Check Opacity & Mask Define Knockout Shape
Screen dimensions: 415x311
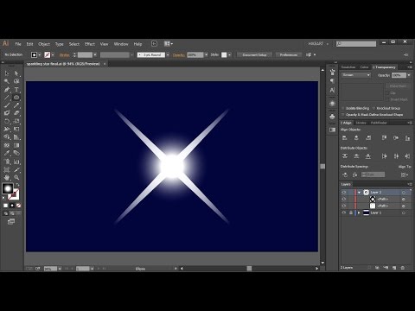(343, 115)
